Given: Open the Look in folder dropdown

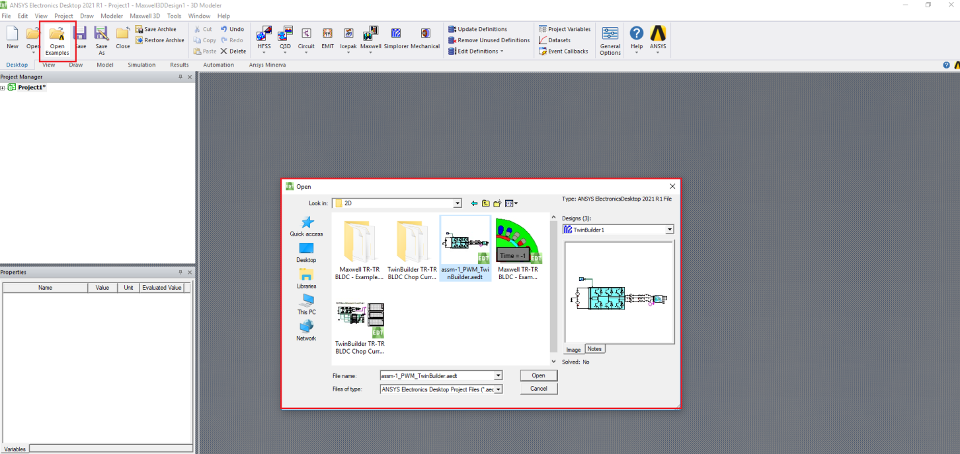Looking at the screenshot, I should pos(457,203).
